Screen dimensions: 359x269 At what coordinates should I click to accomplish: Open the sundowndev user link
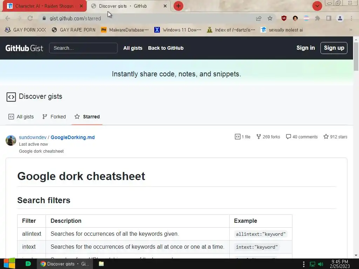coord(33,137)
